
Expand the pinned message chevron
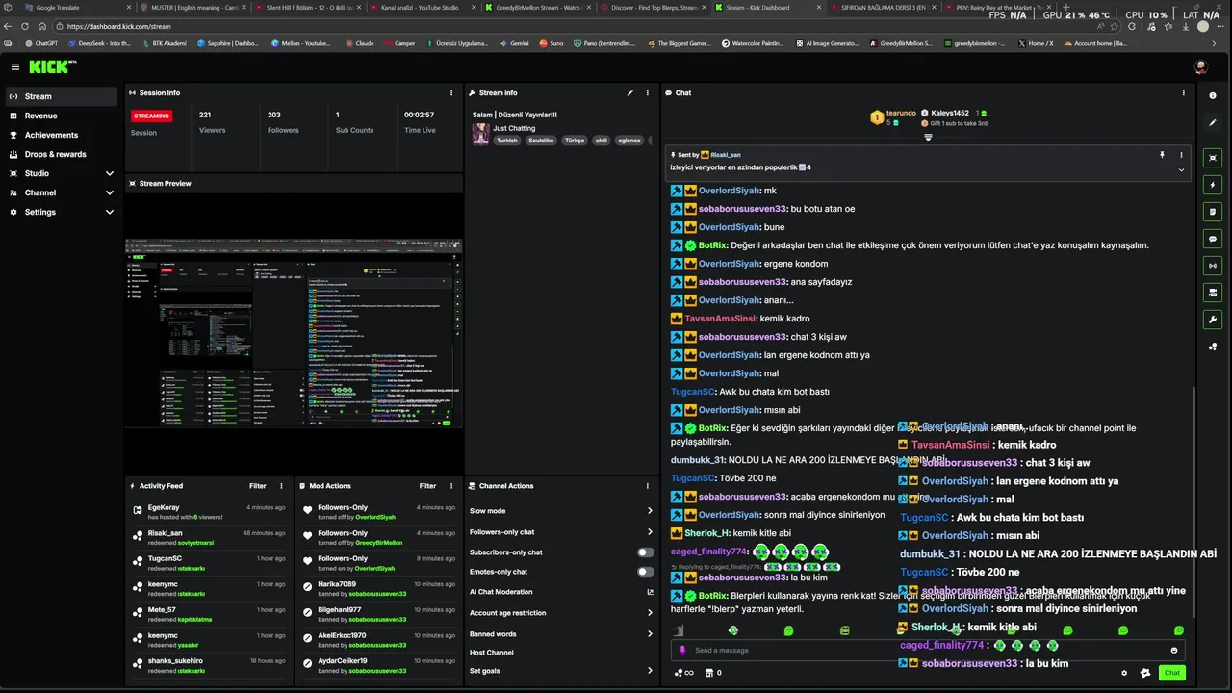pyautogui.click(x=1181, y=169)
